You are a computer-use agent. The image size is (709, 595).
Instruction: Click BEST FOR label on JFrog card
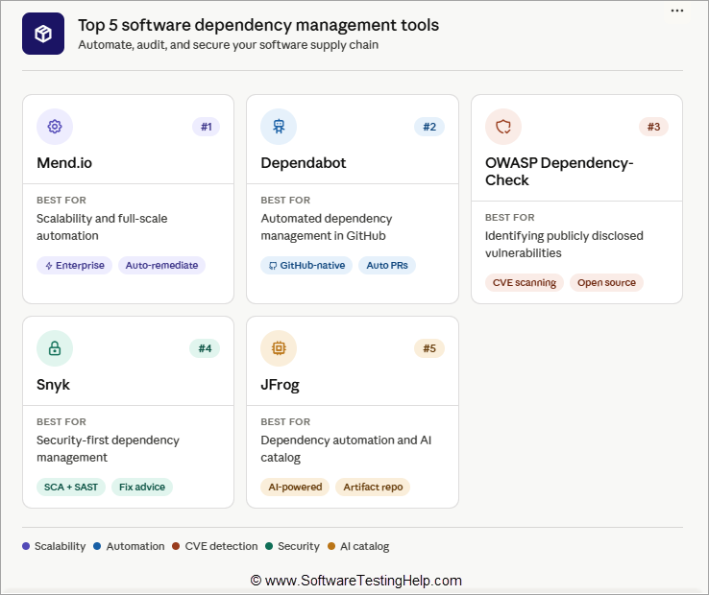click(285, 422)
